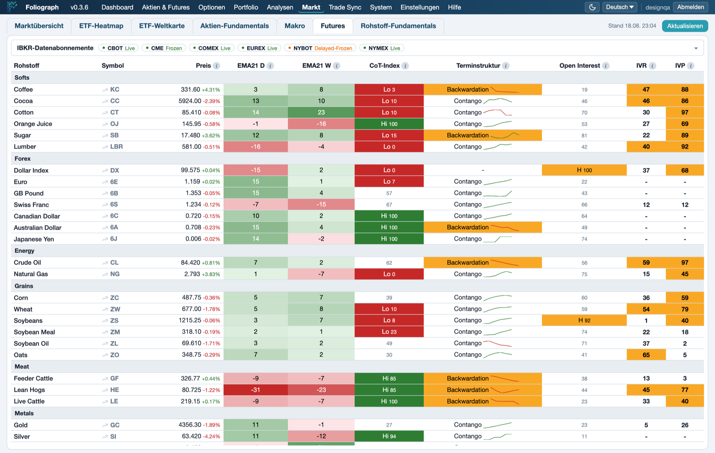Image resolution: width=715 pixels, height=453 pixels.
Task: Click the Symbol column header
Action: 113,66
